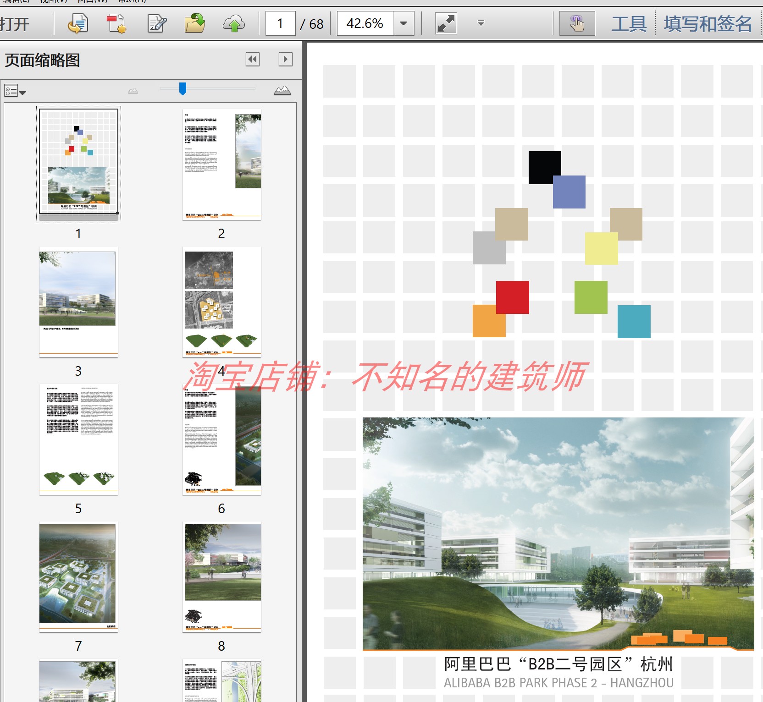Click the page count text '/ 68'
The width and height of the screenshot is (763, 702).
click(312, 24)
